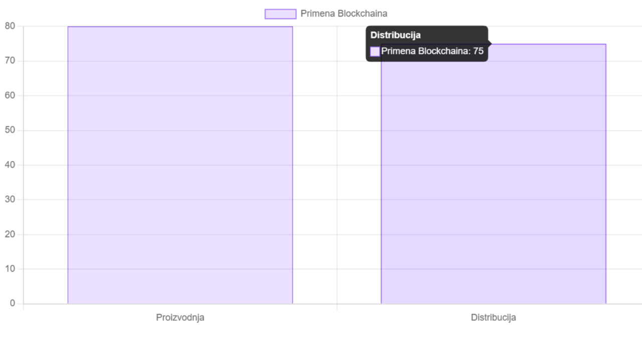Select the Proizvodnja bar

tap(180, 165)
